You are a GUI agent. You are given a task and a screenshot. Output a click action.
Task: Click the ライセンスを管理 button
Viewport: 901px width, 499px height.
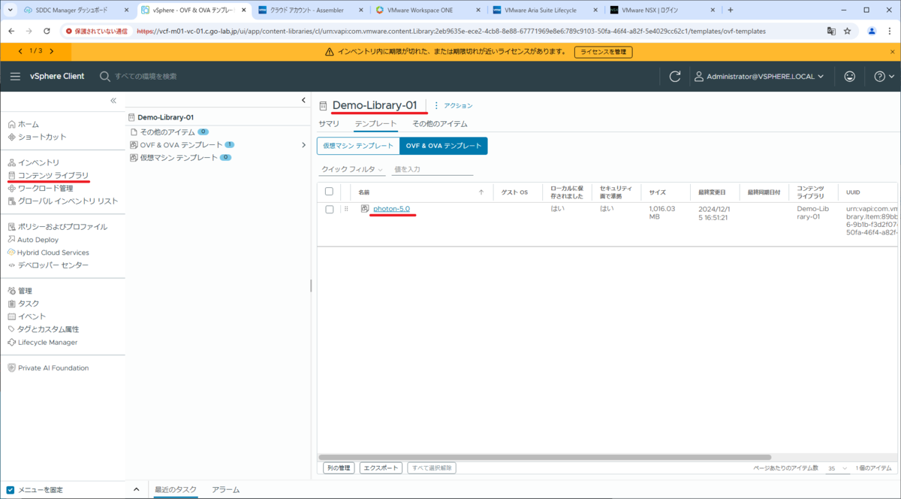603,52
